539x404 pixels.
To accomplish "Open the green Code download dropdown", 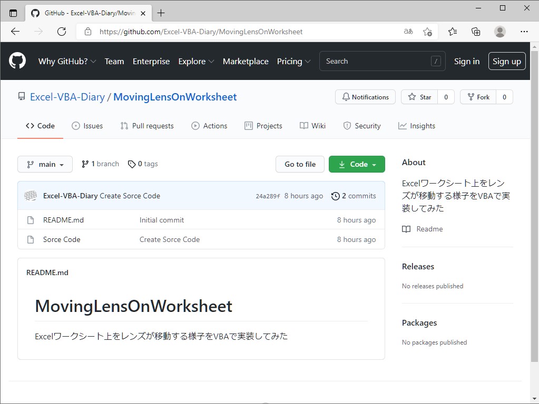I will [357, 164].
